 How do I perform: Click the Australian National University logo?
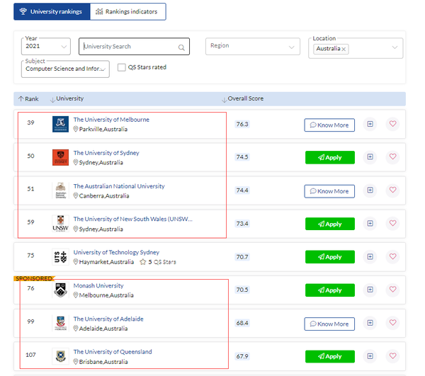pos(60,190)
